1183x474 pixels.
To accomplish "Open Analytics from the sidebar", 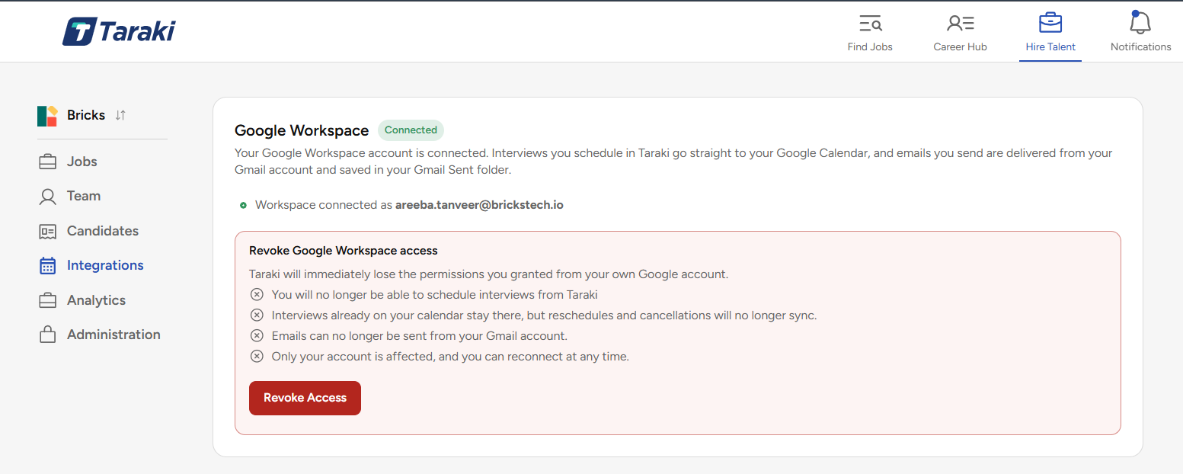I will point(96,300).
